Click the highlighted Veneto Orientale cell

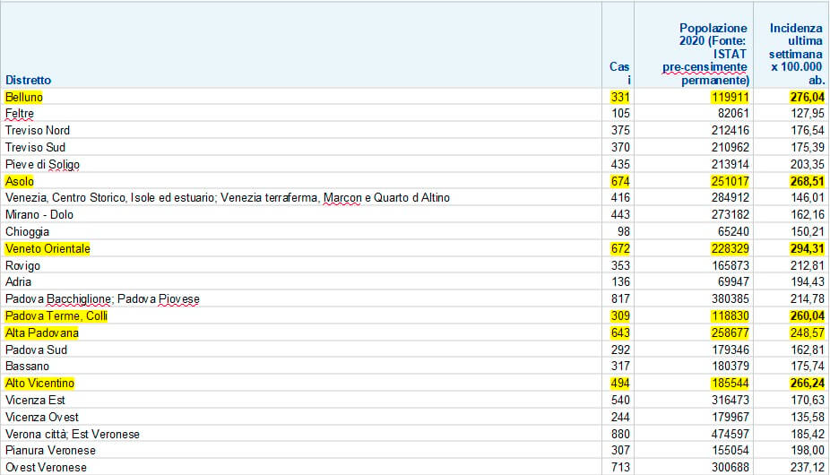pyautogui.click(x=48, y=248)
